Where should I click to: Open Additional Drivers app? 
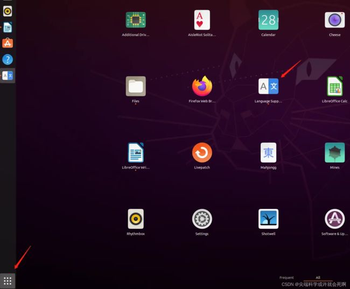(136, 20)
